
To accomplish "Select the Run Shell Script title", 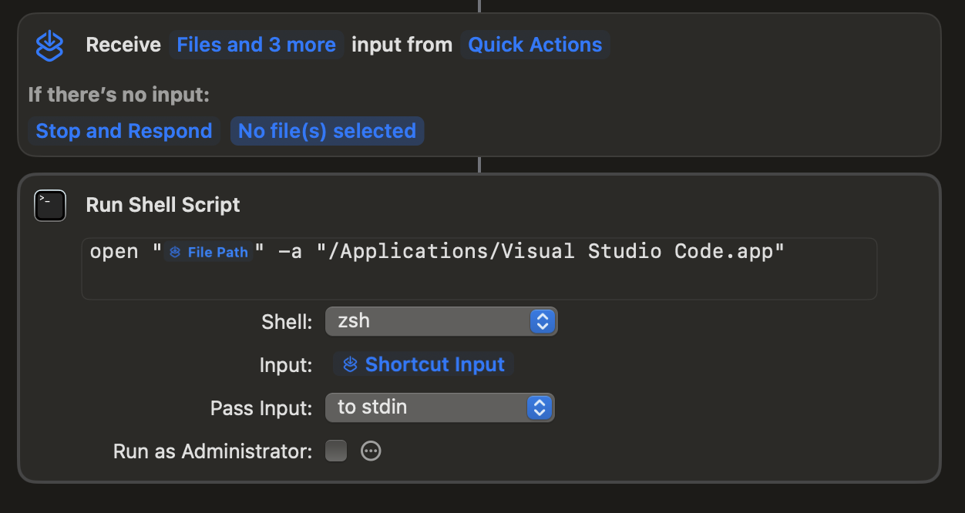I will coord(163,205).
